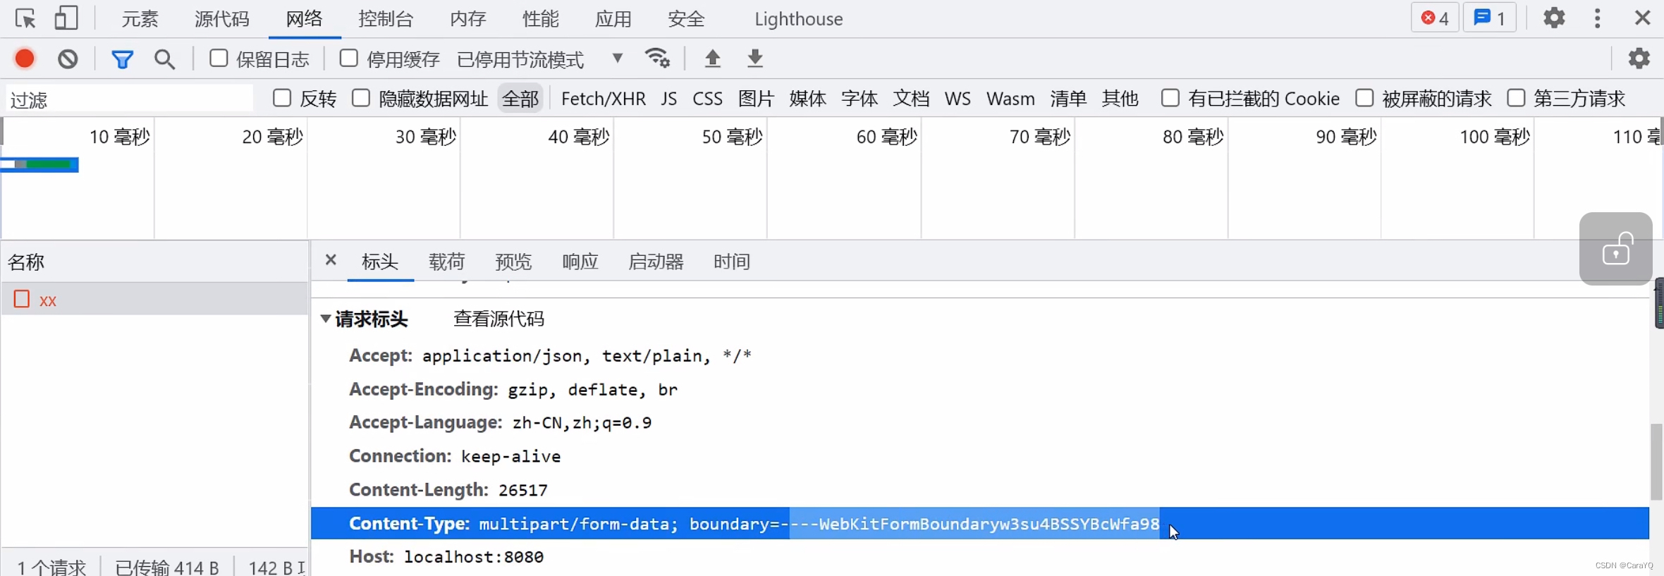Open 启动器 tab in request details
Image resolution: width=1664 pixels, height=576 pixels.
pyautogui.click(x=656, y=262)
